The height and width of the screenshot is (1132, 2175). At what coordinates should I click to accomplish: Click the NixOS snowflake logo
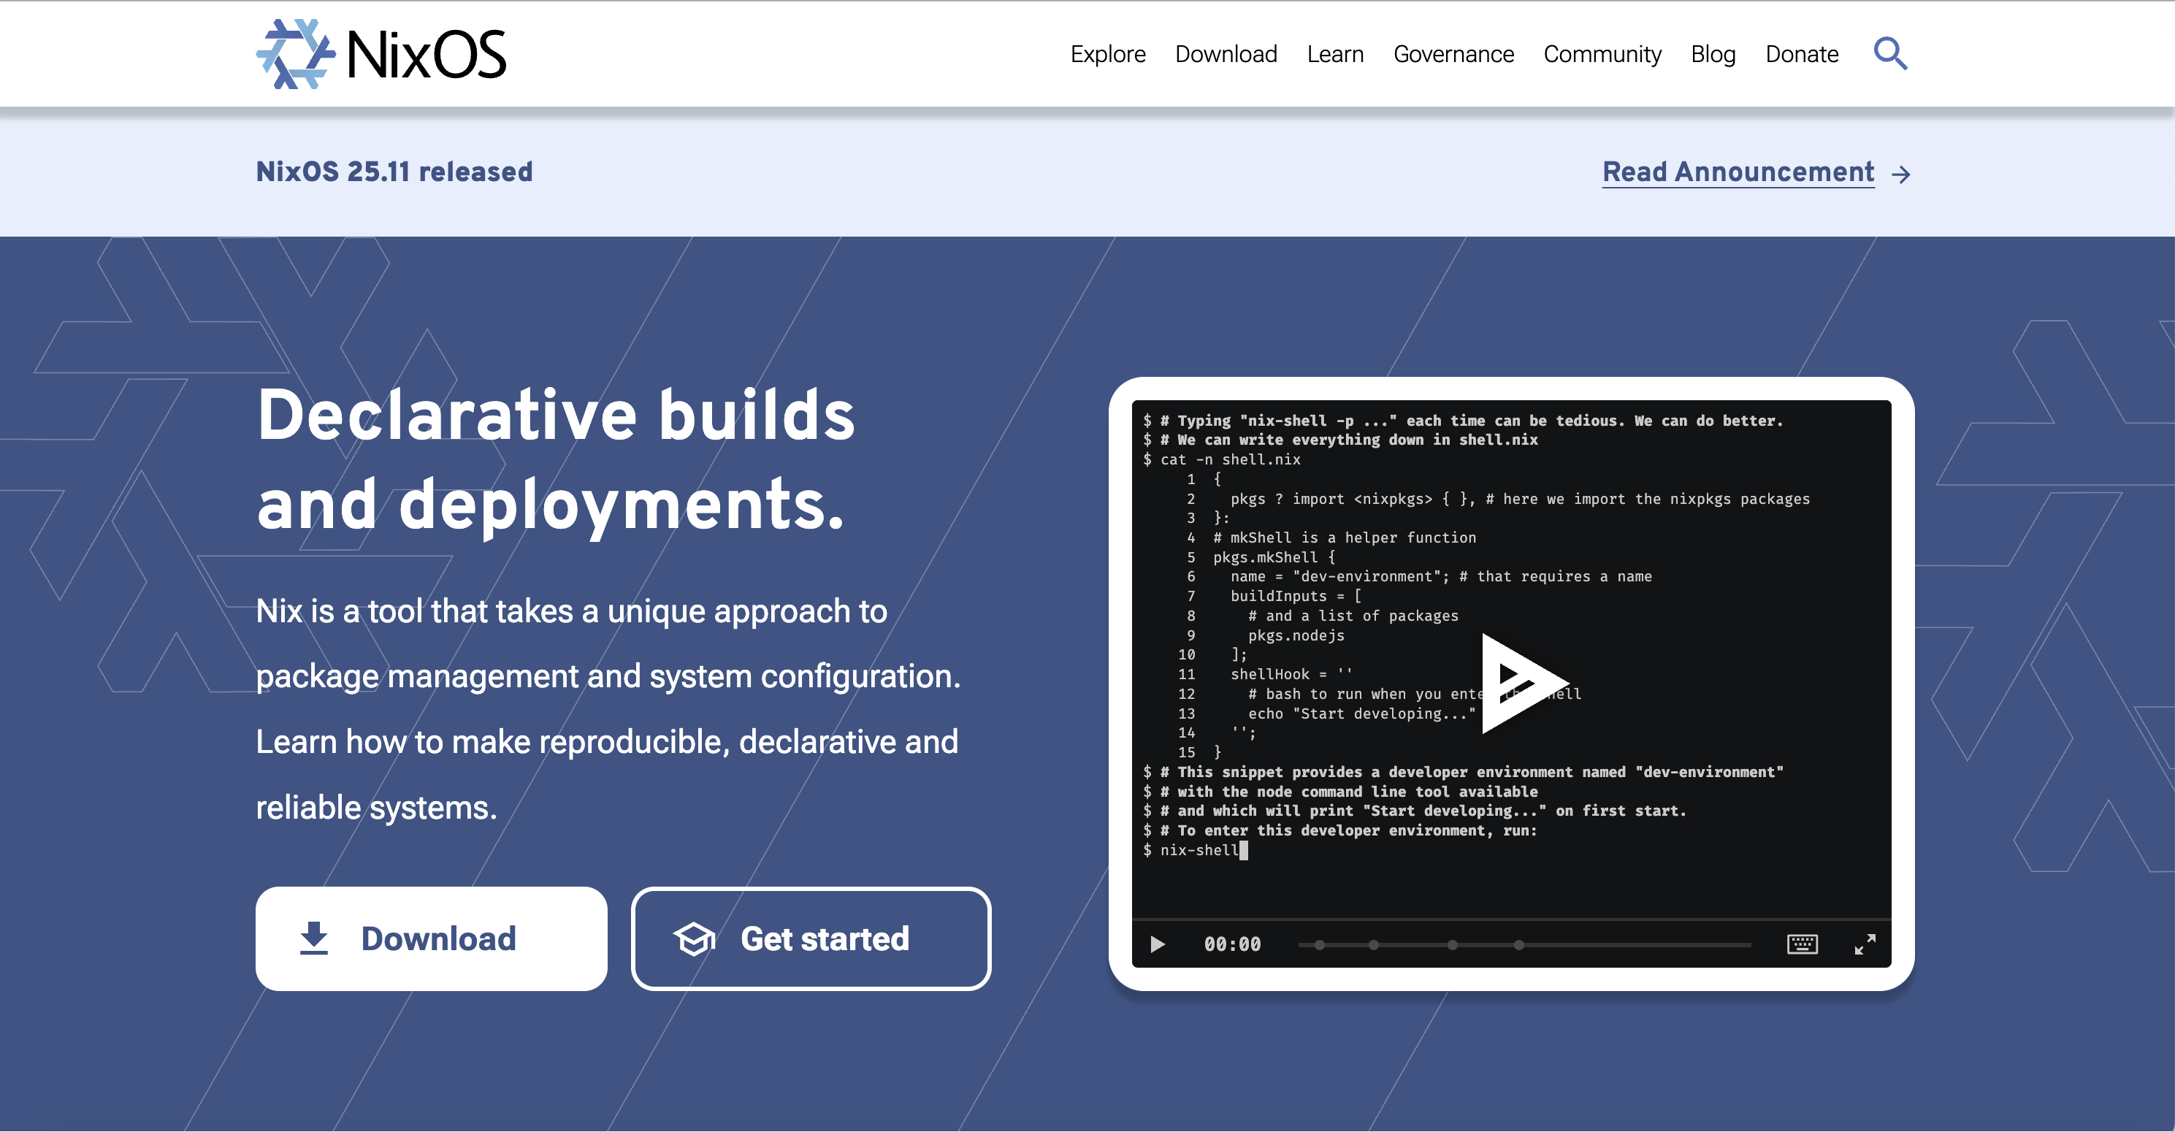coord(297,54)
